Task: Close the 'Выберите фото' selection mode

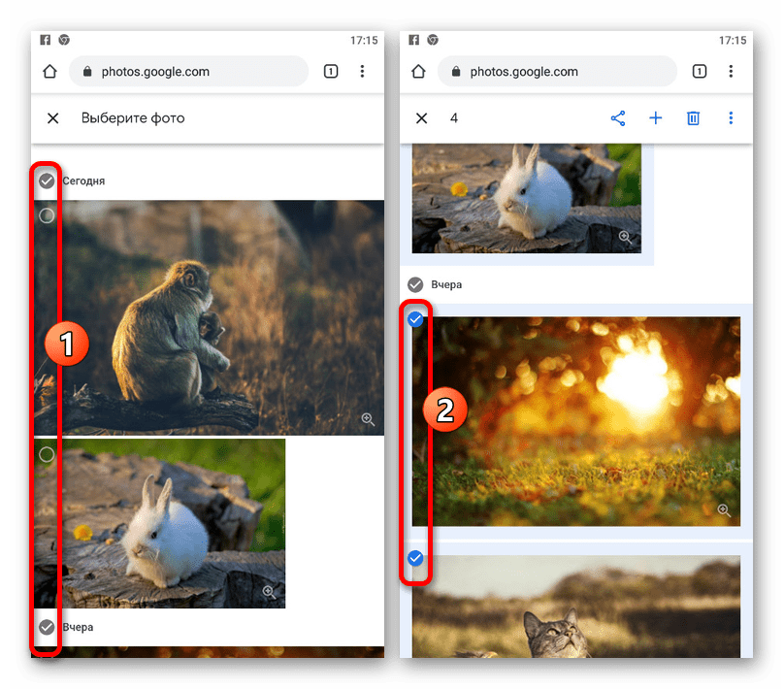Action: click(53, 118)
